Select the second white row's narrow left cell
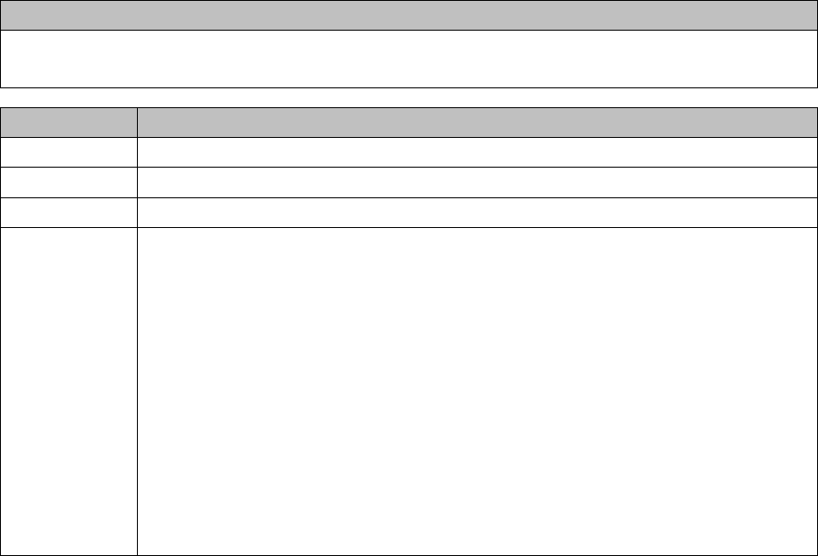This screenshot has height=556, width=818. (x=68, y=183)
